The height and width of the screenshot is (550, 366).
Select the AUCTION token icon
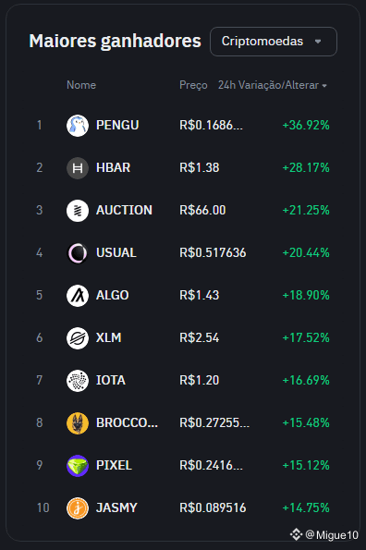pos(77,211)
